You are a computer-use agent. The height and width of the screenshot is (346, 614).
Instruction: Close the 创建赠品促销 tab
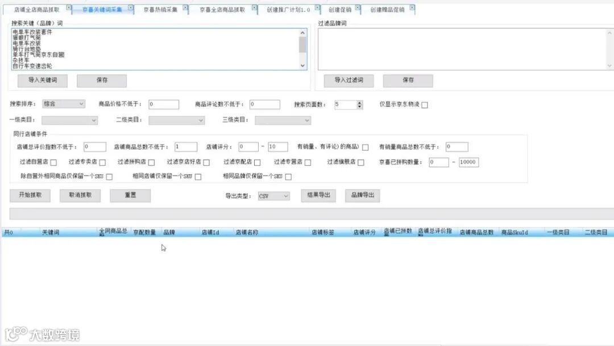412,7
